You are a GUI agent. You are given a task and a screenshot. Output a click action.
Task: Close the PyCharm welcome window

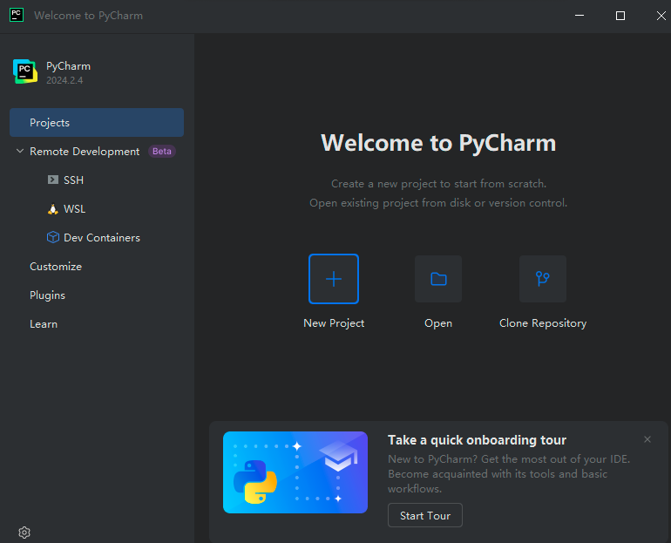661,16
